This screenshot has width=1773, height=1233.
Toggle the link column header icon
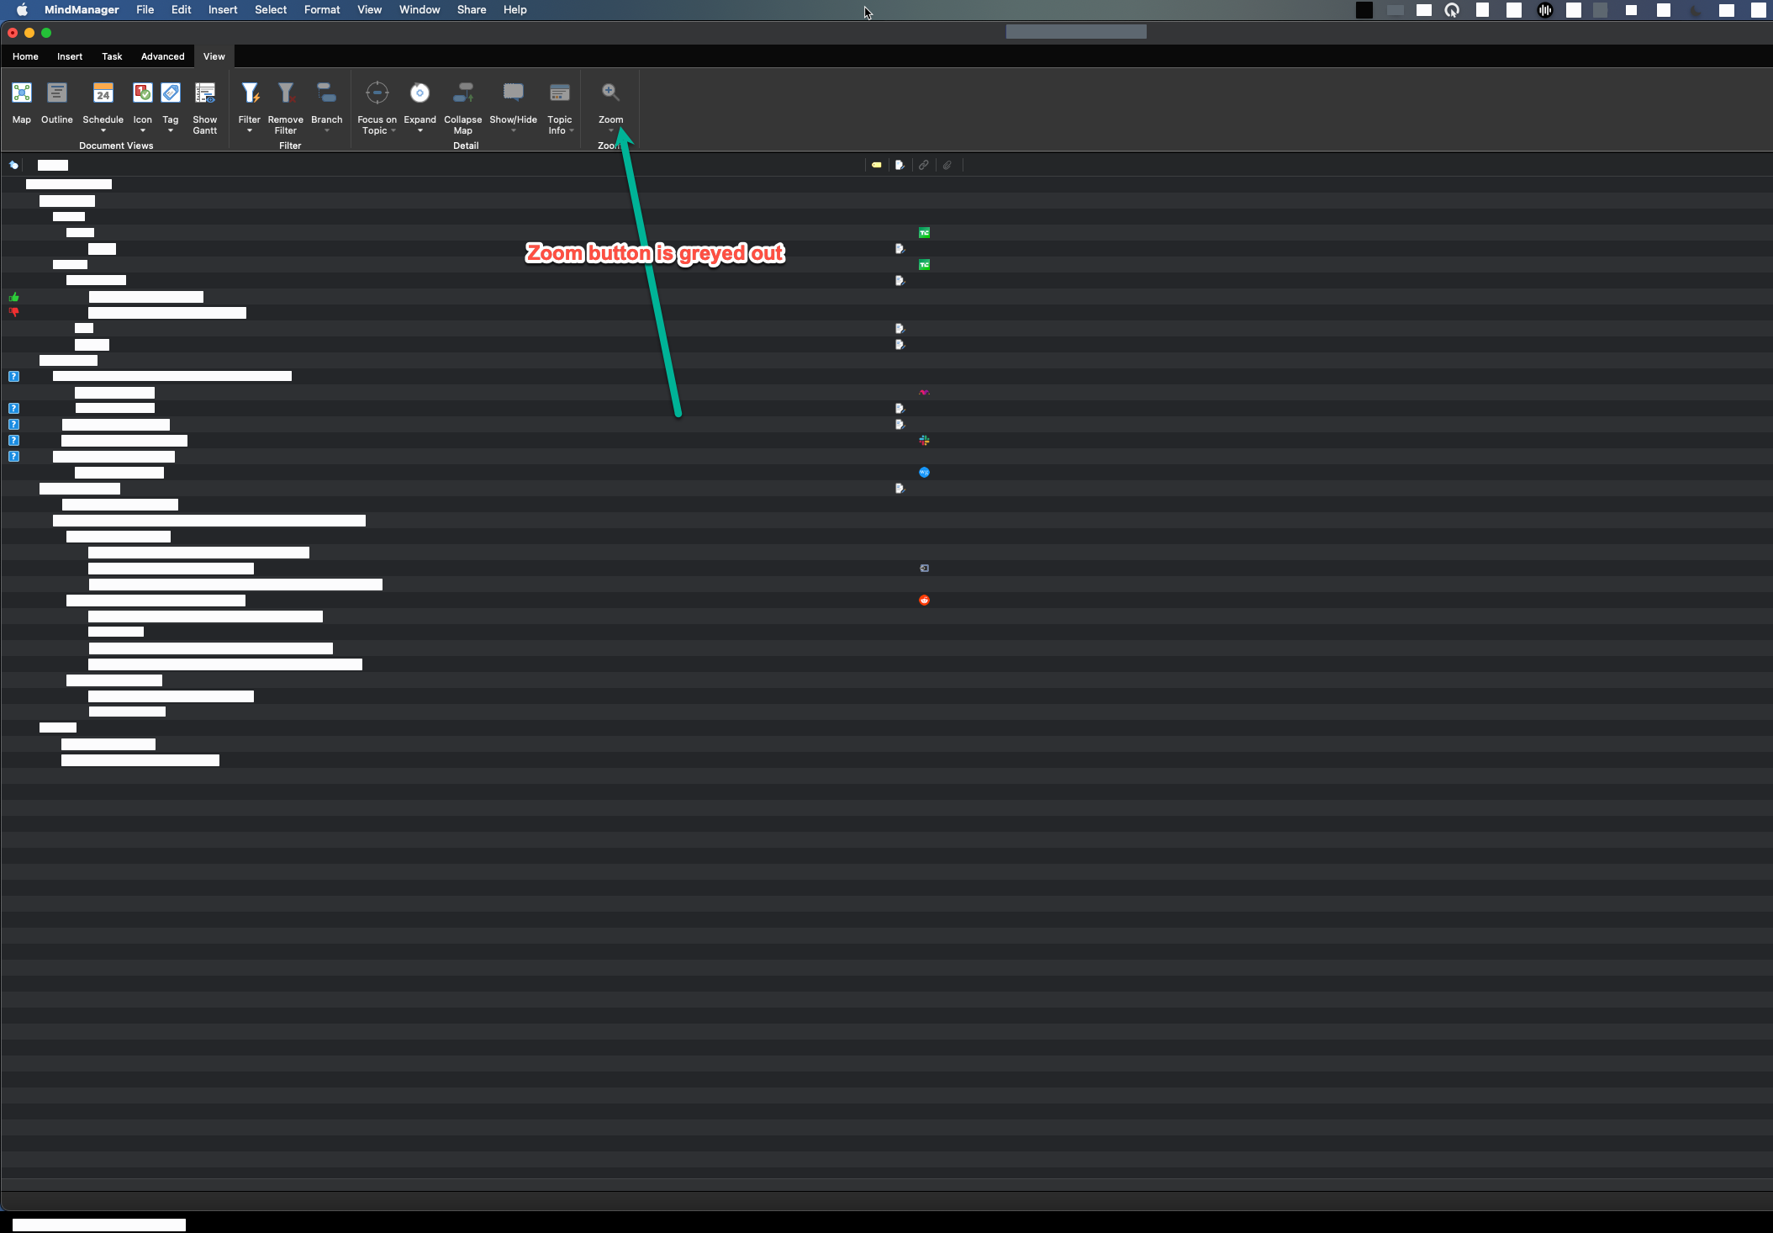923,166
